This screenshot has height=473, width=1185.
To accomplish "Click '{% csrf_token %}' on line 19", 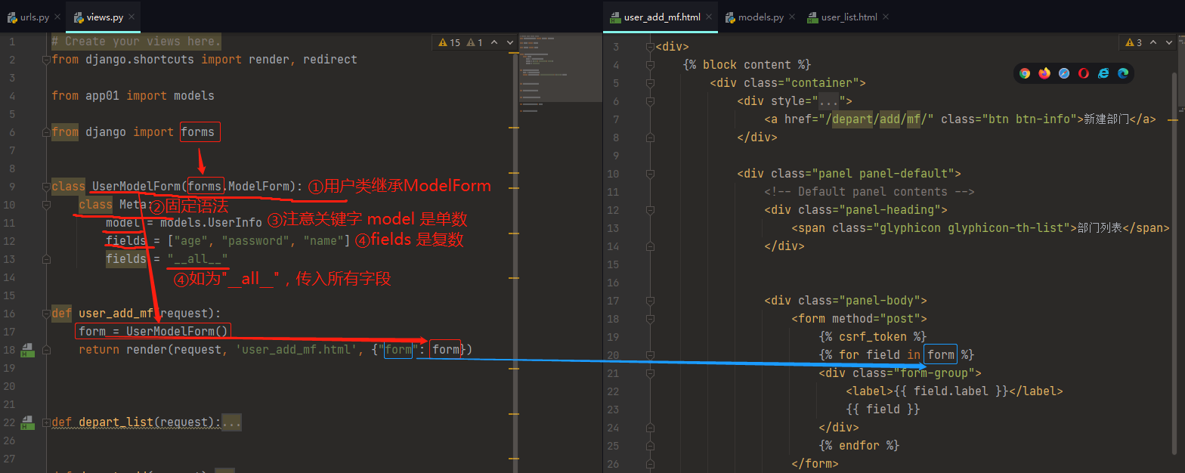I will (873, 337).
